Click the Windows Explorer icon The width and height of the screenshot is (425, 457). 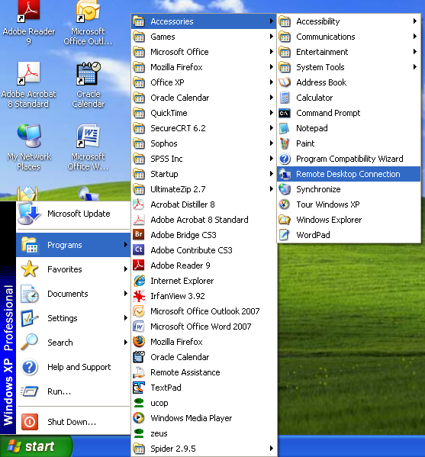point(285,220)
